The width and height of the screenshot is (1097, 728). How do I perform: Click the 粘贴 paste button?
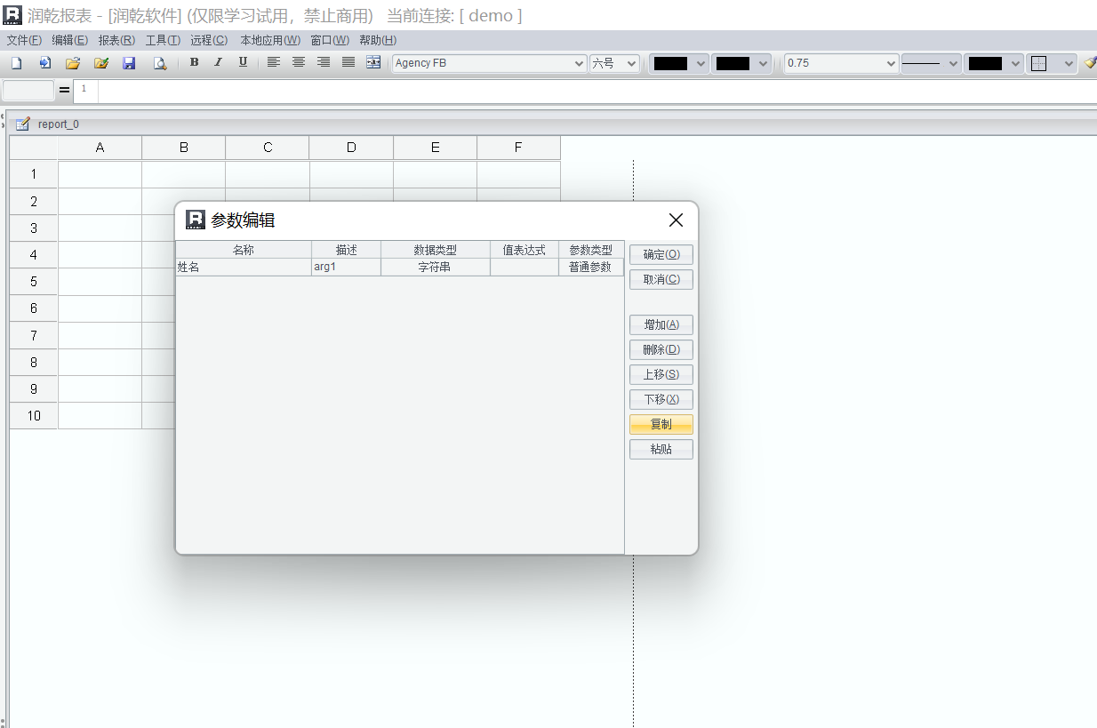pos(661,449)
